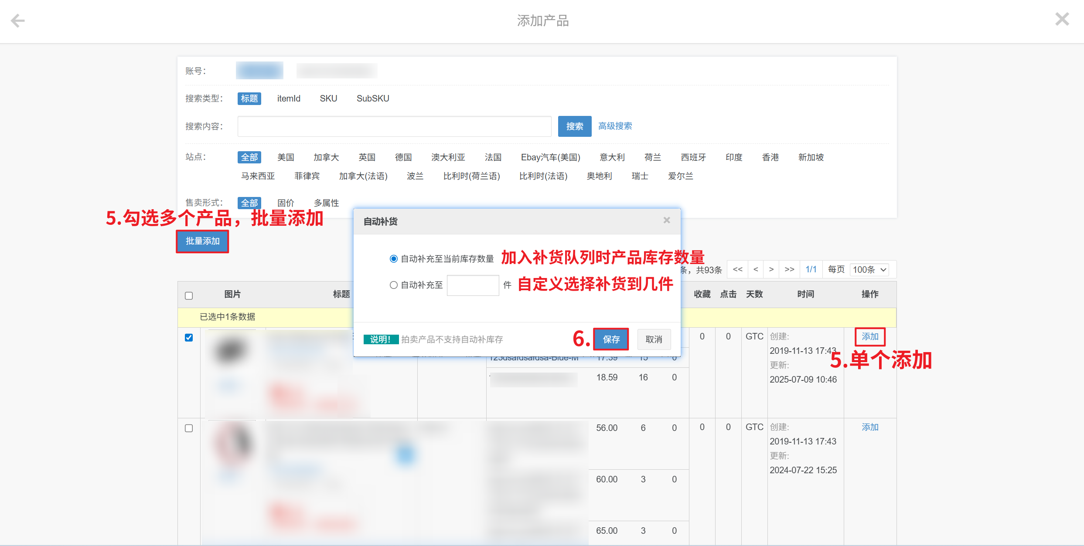Uncheck the first product row checkbox
Viewport: 1084px width, 546px height.
coord(189,338)
